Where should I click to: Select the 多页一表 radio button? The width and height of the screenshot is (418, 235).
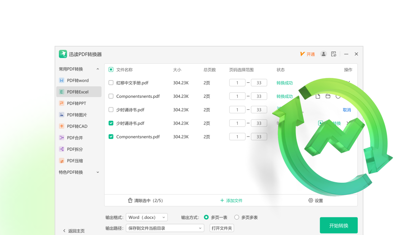[x=206, y=217]
